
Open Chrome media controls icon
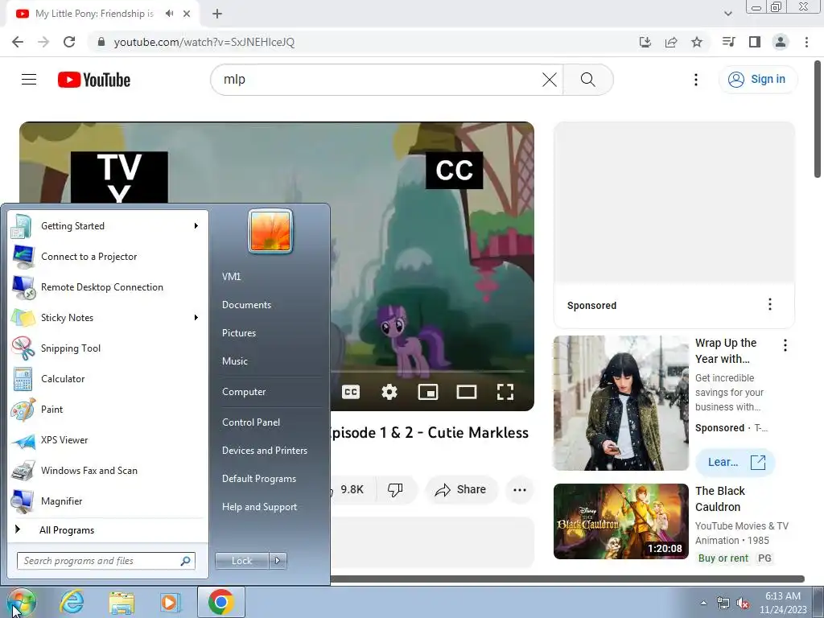728,42
